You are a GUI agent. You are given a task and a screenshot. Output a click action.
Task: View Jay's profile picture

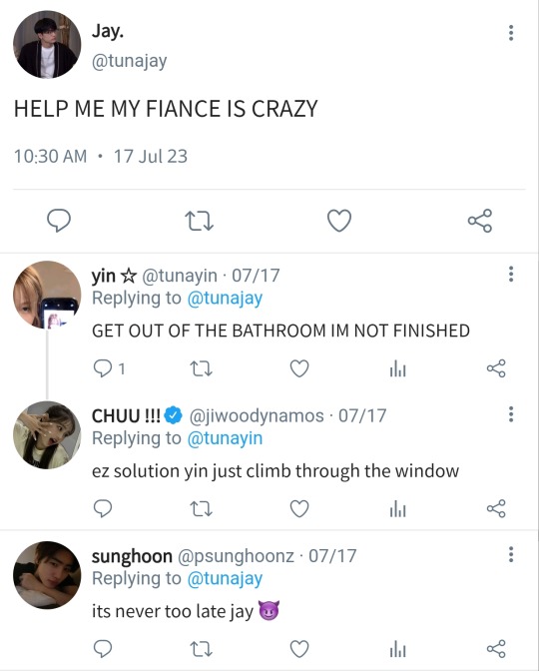tap(47, 45)
